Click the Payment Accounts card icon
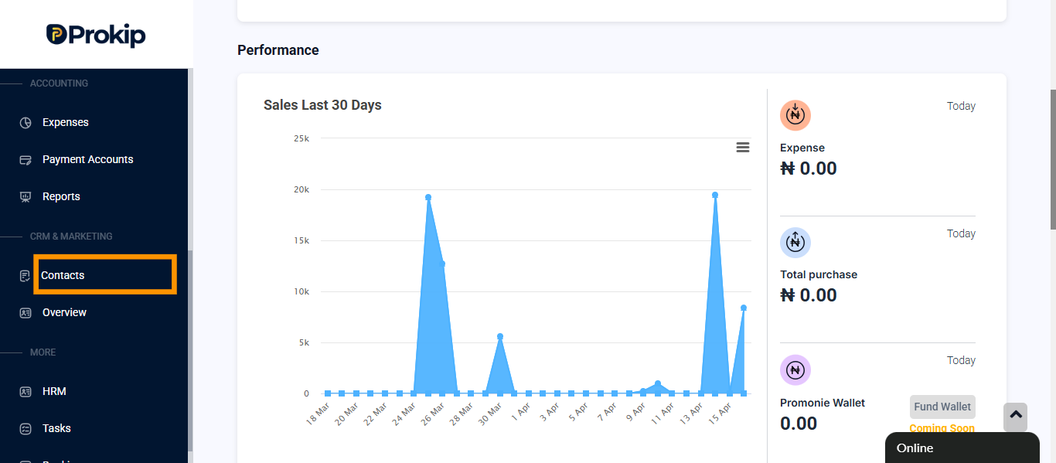1056x463 pixels. [x=26, y=160]
